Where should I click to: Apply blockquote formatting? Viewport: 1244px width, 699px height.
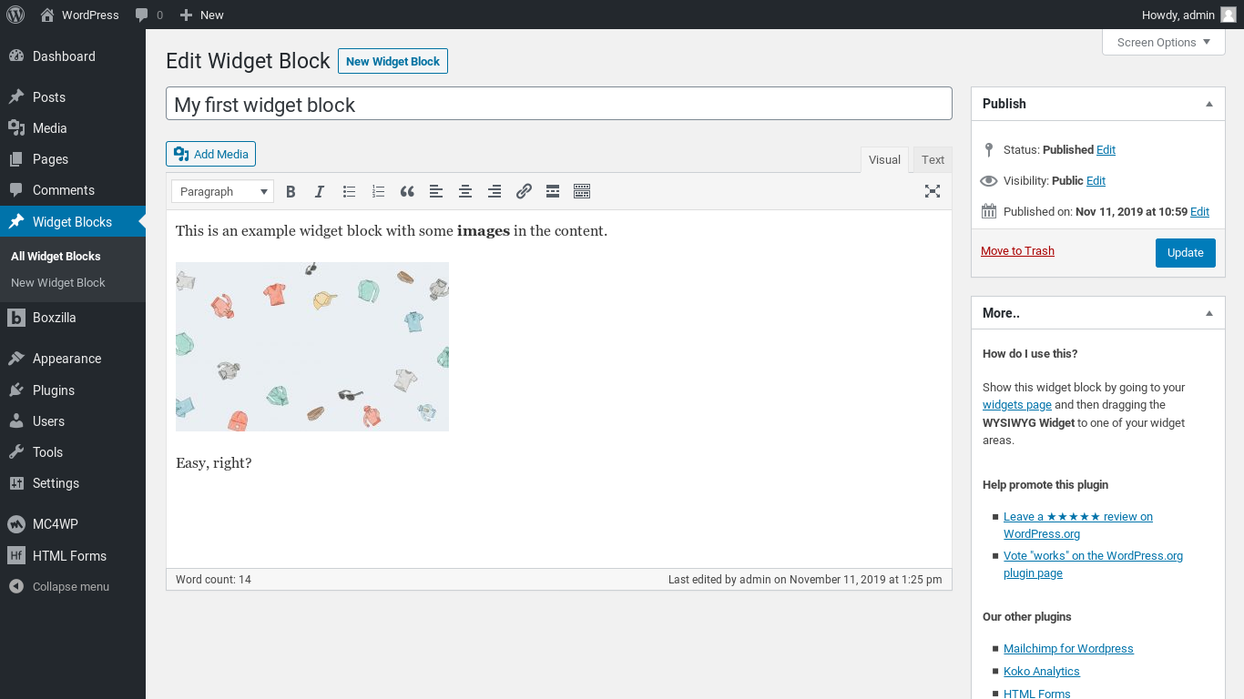click(407, 191)
